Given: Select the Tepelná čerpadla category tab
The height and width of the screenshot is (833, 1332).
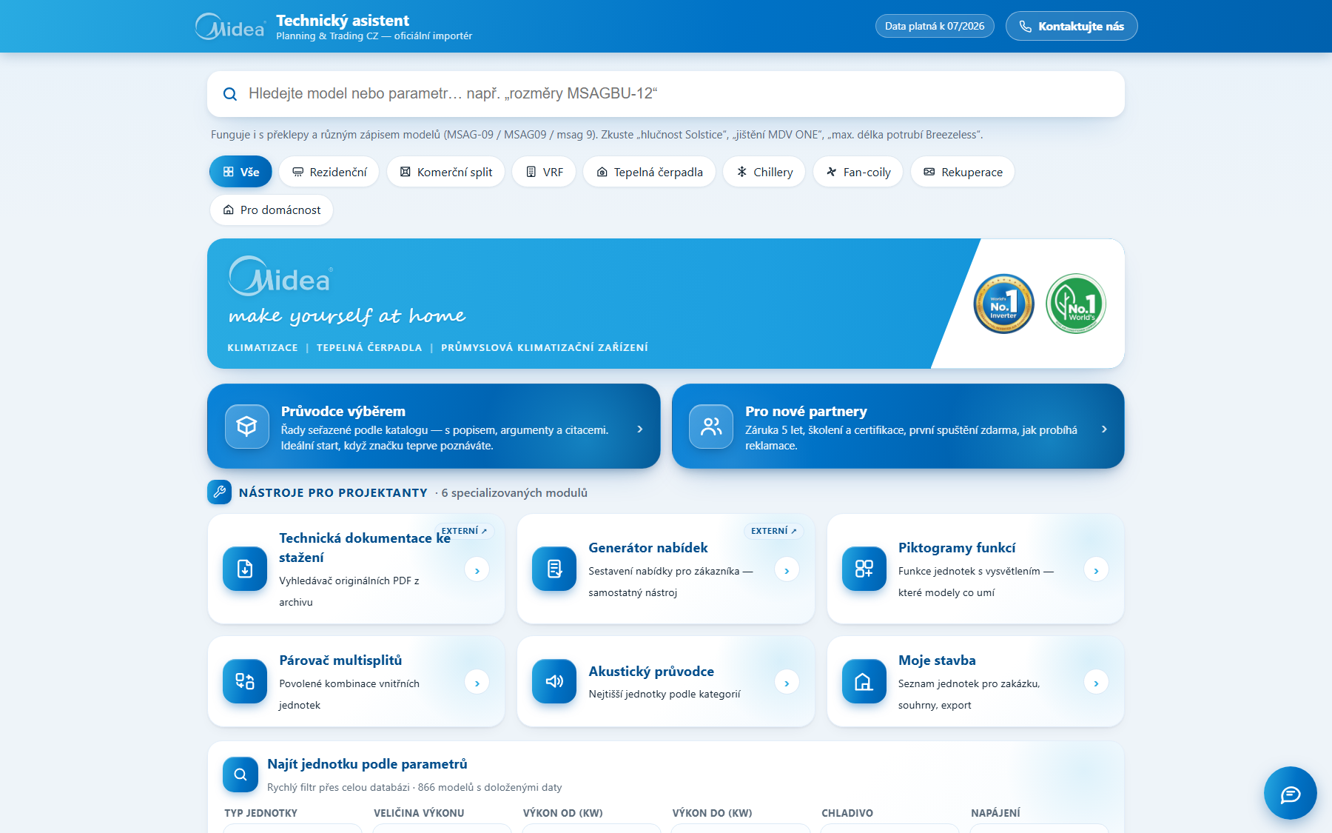Looking at the screenshot, I should point(649,172).
